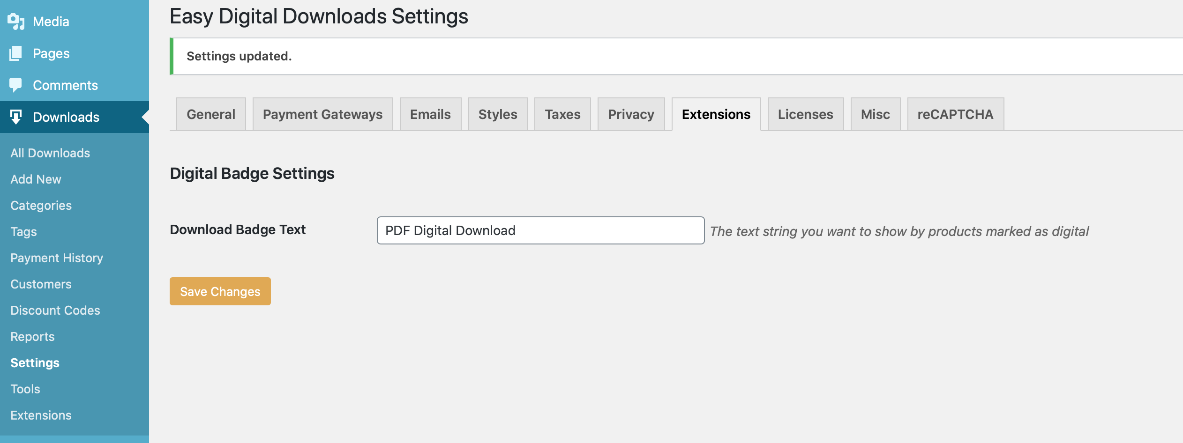The image size is (1183, 443).
Task: Go to Discount Codes page
Action: [55, 310]
